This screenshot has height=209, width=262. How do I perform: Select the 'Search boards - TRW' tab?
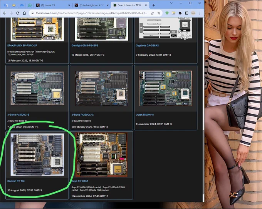coord(130,5)
